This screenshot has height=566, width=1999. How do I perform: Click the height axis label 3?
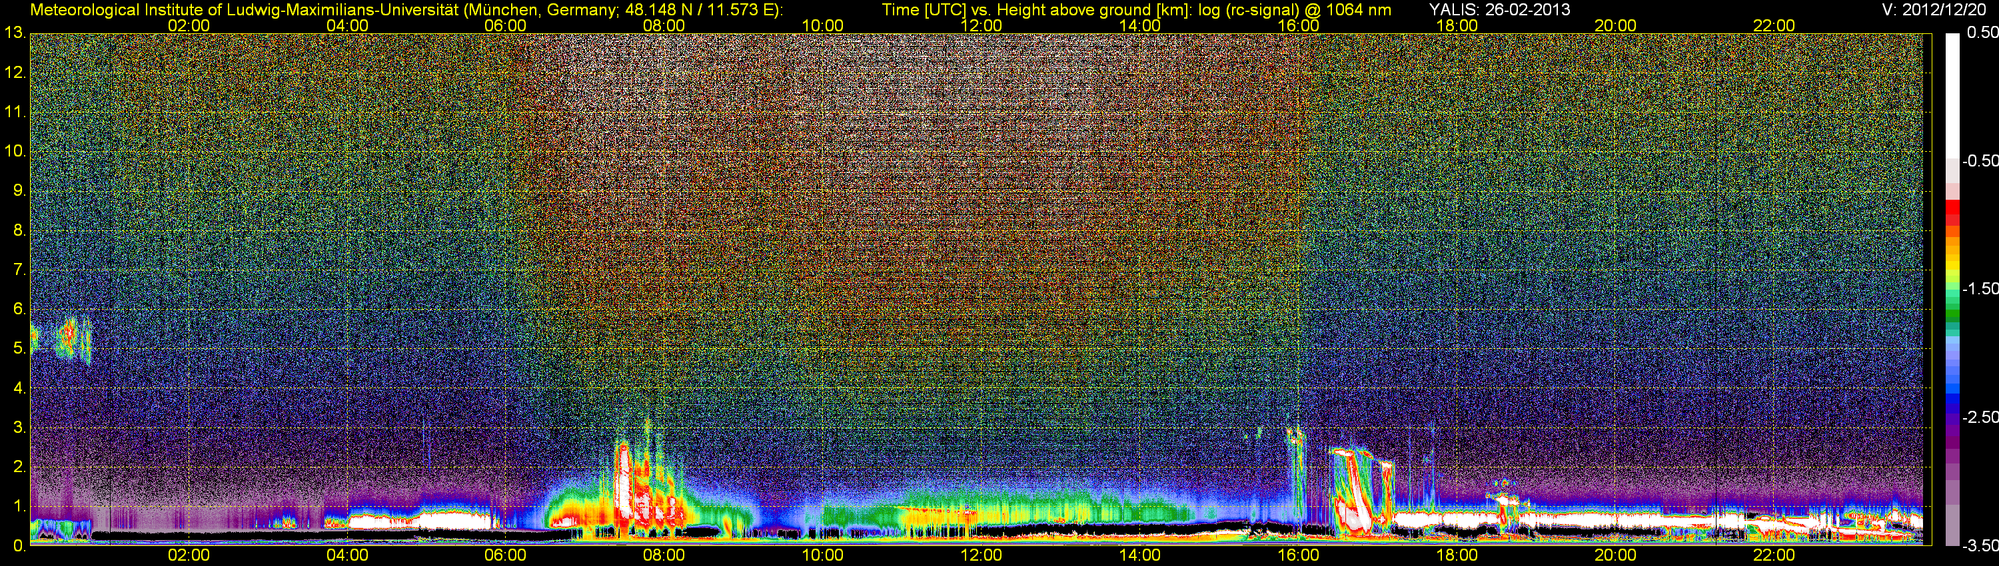tap(19, 427)
